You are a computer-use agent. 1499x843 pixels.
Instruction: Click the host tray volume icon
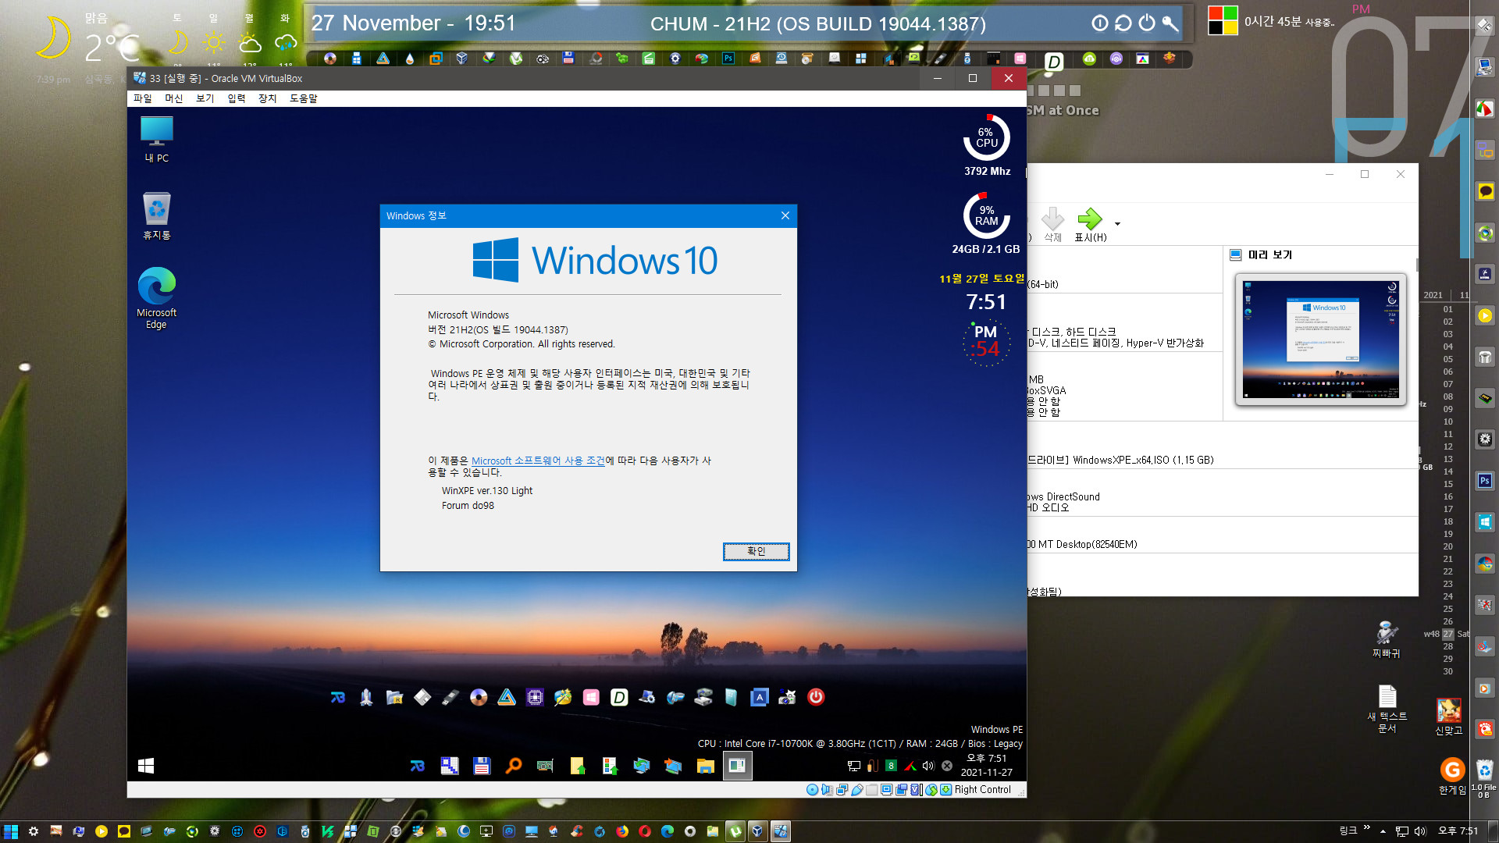[1420, 831]
